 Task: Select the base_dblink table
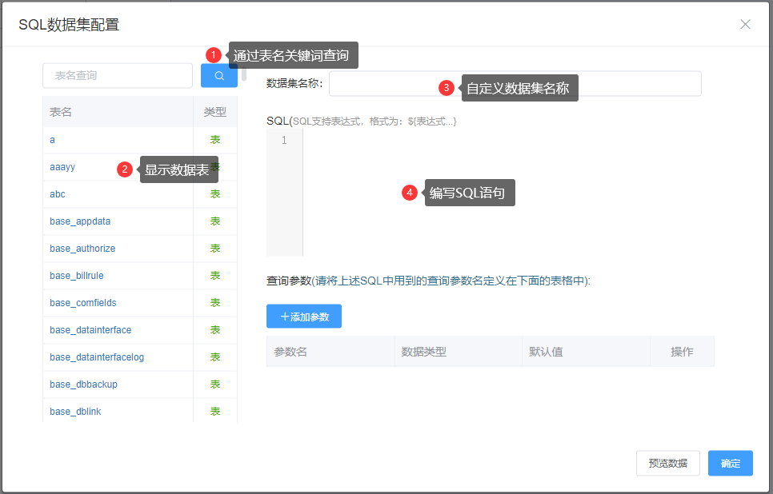[75, 411]
